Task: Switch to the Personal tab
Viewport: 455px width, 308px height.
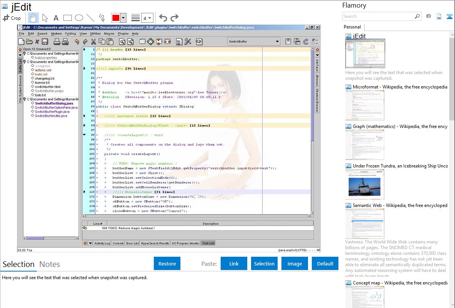Action: click(x=352, y=27)
